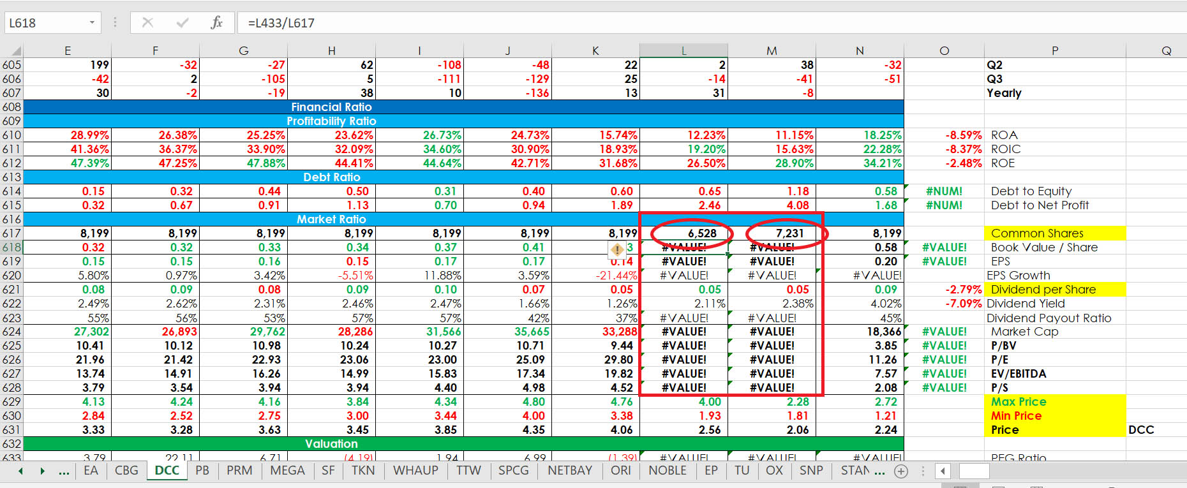Select row 617 header
The width and height of the screenshot is (1187, 488).
click(11, 233)
